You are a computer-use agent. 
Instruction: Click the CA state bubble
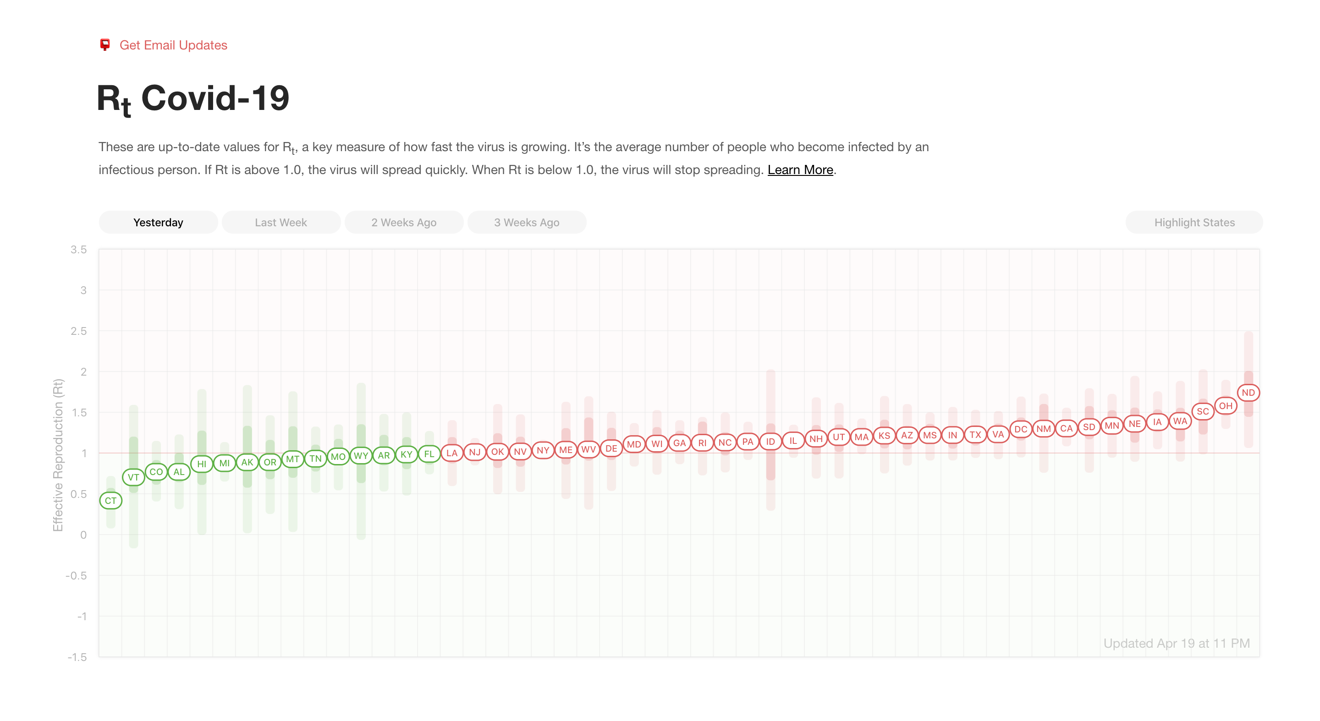pyautogui.click(x=1067, y=428)
